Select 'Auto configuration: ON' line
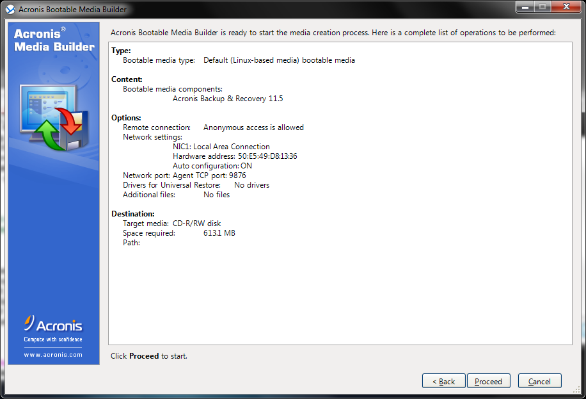 (212, 166)
